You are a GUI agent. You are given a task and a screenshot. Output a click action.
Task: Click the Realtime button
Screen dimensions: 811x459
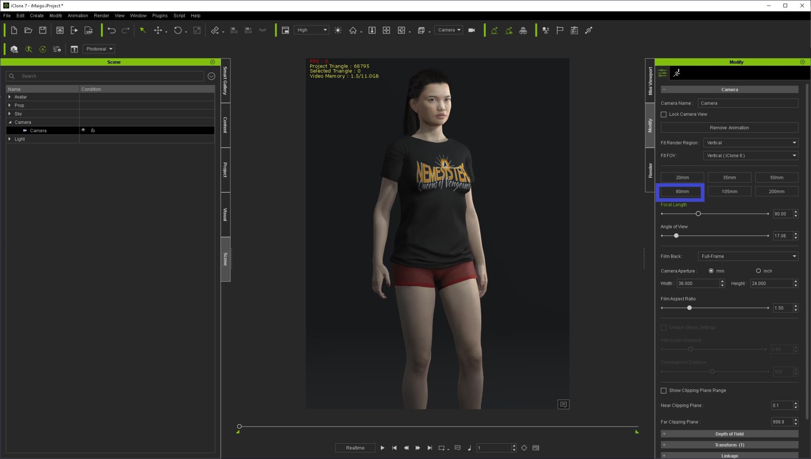click(355, 448)
